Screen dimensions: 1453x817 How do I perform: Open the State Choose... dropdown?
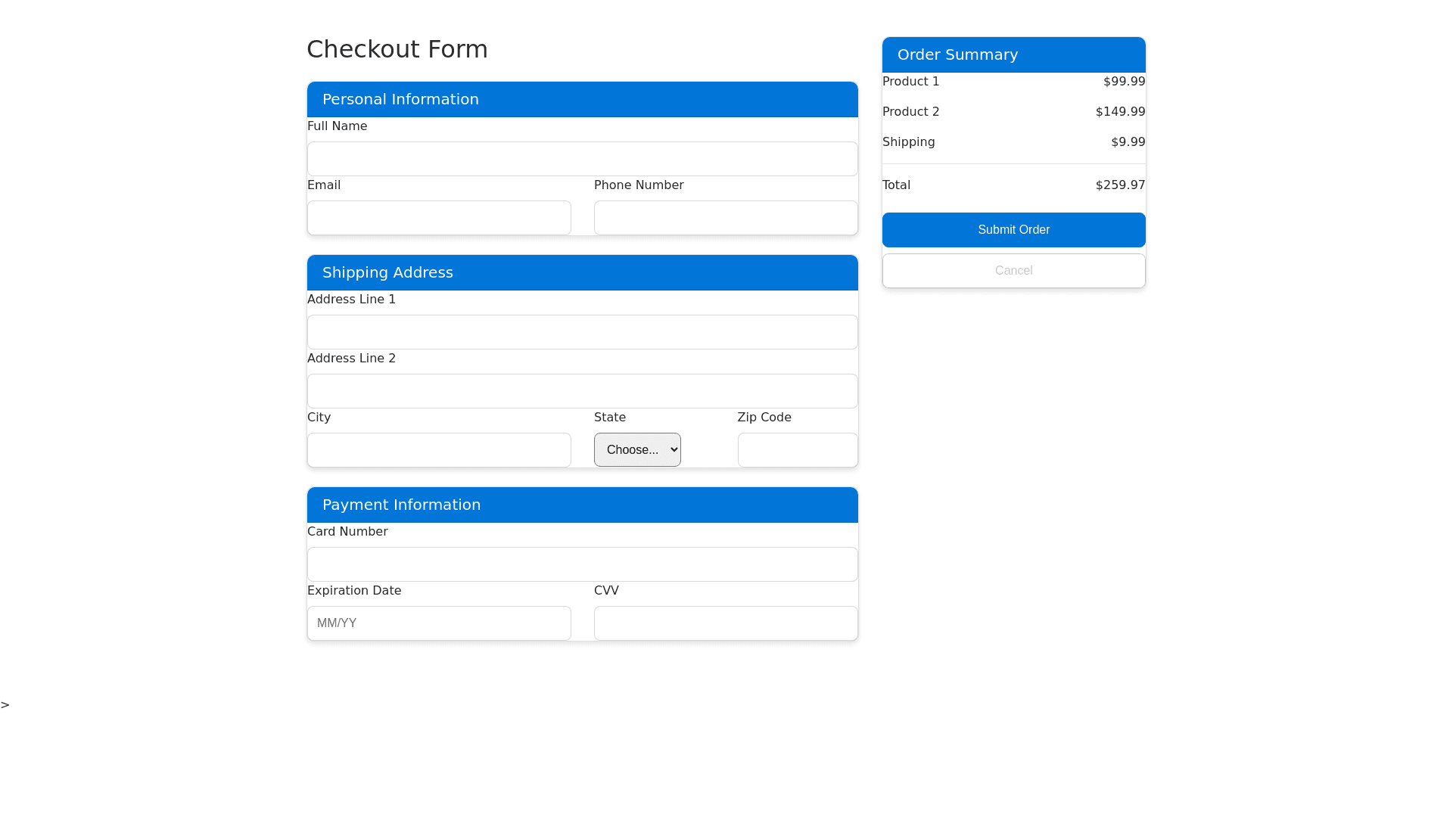637,450
